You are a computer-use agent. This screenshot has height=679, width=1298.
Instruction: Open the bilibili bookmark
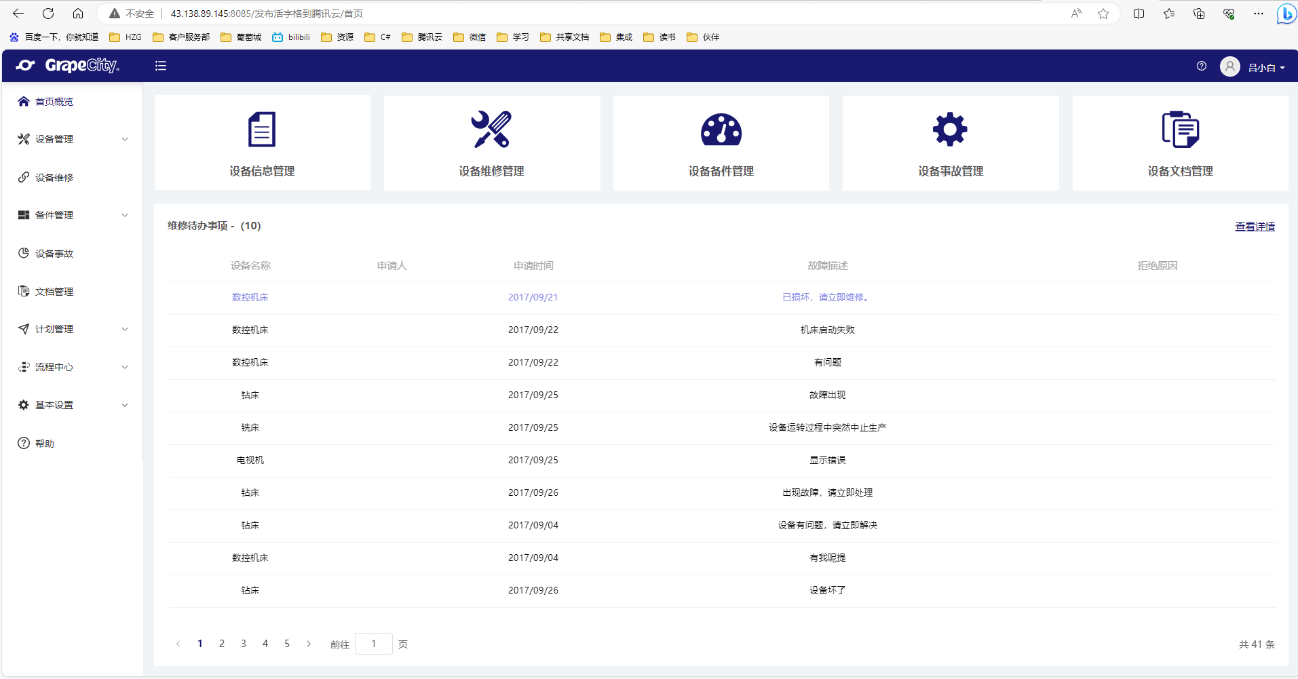tap(291, 37)
